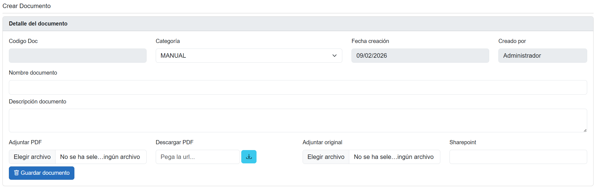Grab the resize handle of Descripción textarea
This screenshot has height=190, width=598.
(585, 130)
